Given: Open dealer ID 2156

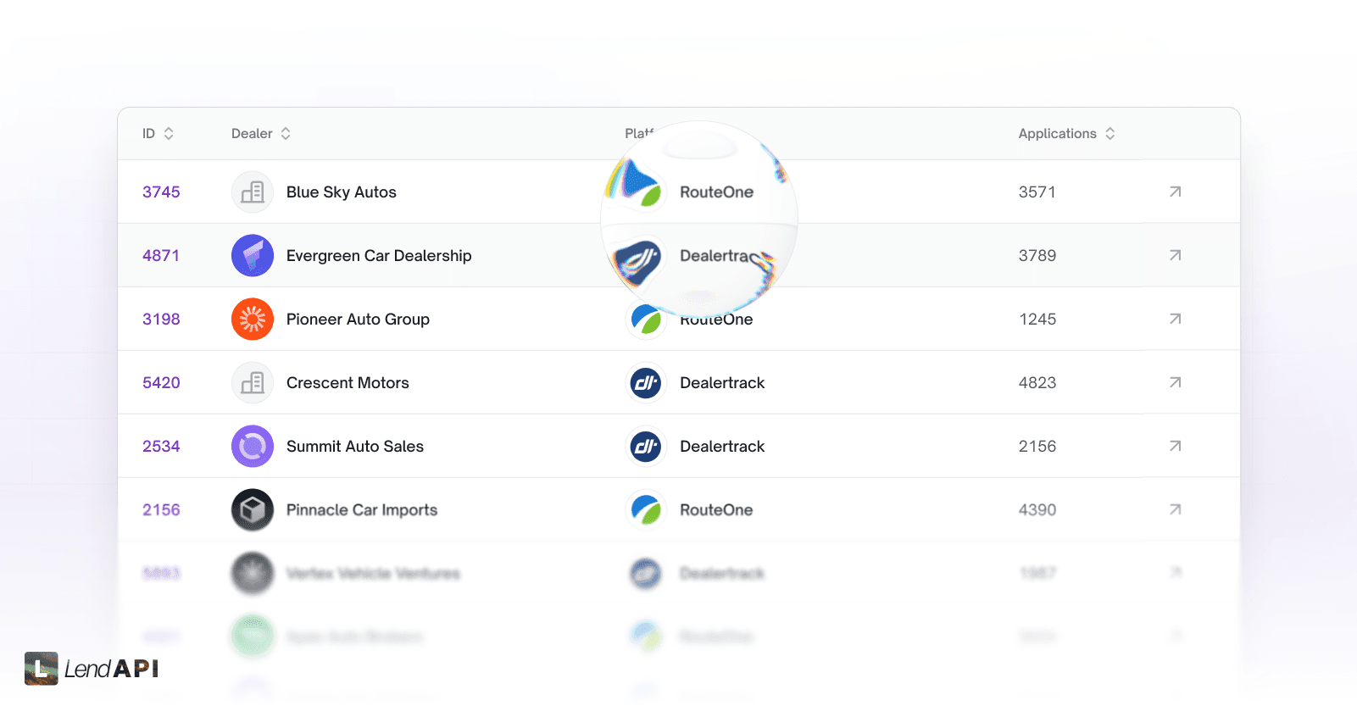Looking at the screenshot, I should [161, 510].
